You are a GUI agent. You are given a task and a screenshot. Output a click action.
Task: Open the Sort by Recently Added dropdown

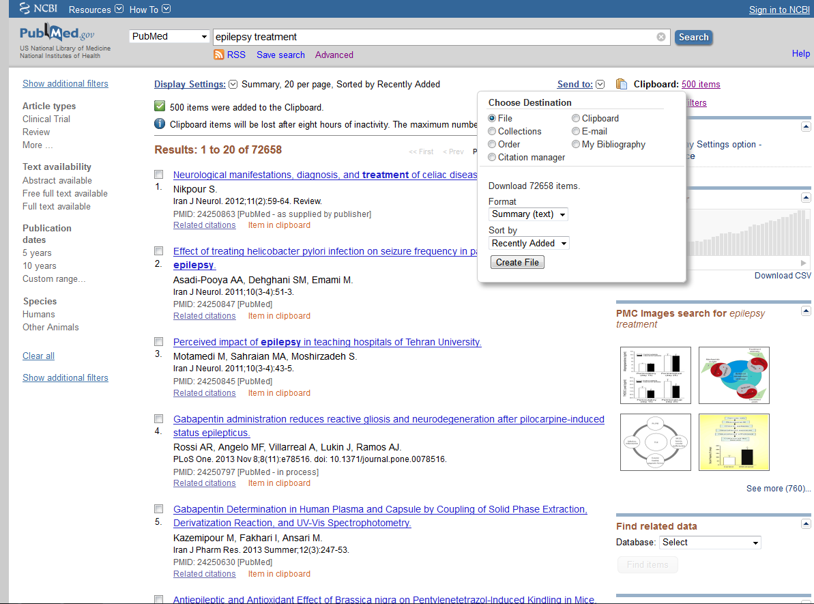click(529, 243)
